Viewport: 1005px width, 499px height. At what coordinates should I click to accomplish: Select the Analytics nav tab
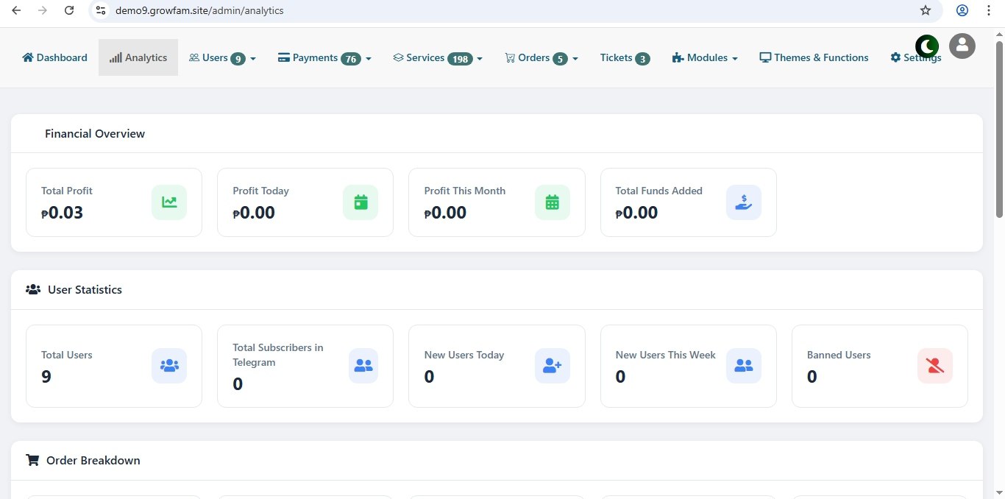click(138, 57)
